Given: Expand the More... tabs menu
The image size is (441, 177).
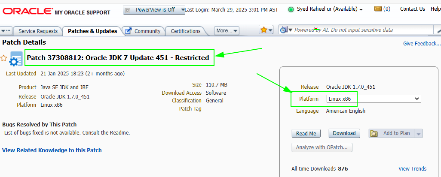Looking at the screenshot, I should (x=227, y=31).
